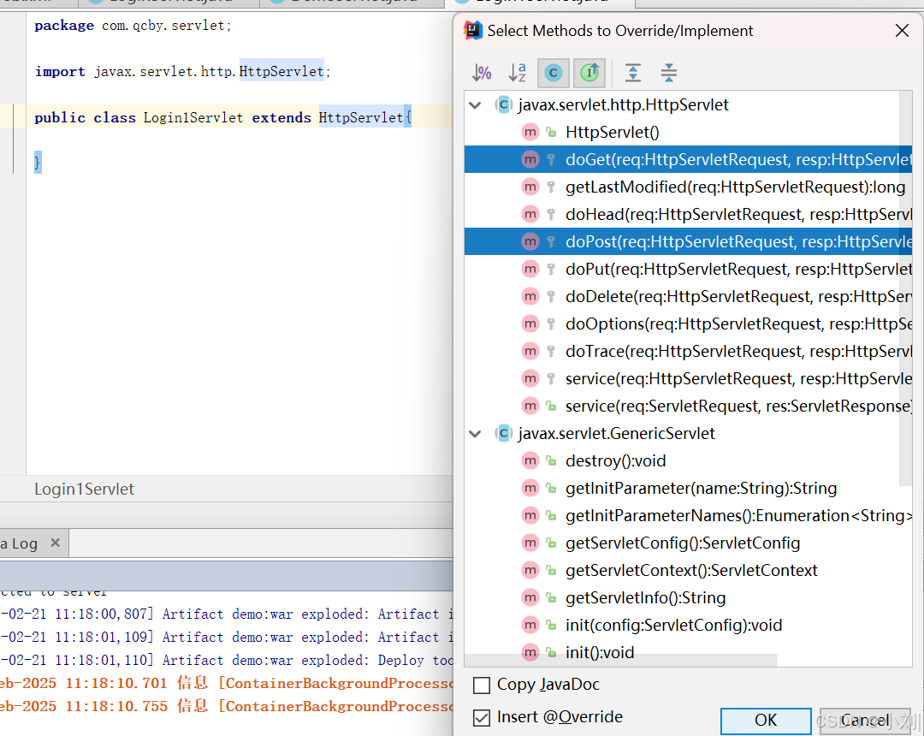Viewport: 924px width, 736px height.
Task: Select HttpServlet() constructor row
Action: coord(688,132)
